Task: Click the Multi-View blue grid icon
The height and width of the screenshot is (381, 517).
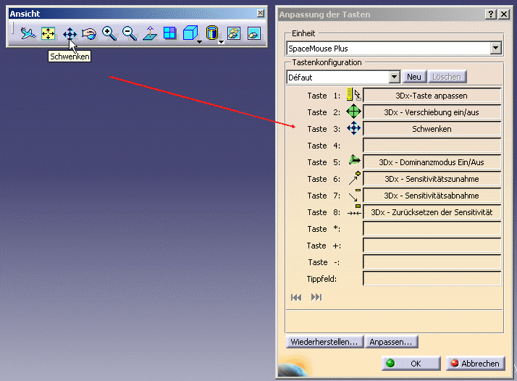Action: [170, 33]
